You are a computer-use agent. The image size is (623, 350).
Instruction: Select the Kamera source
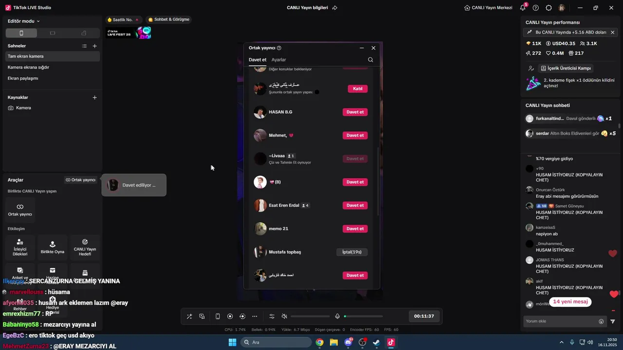[53, 108]
